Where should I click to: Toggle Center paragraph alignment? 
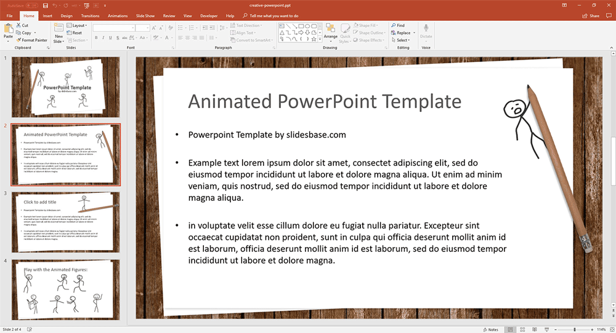point(187,37)
